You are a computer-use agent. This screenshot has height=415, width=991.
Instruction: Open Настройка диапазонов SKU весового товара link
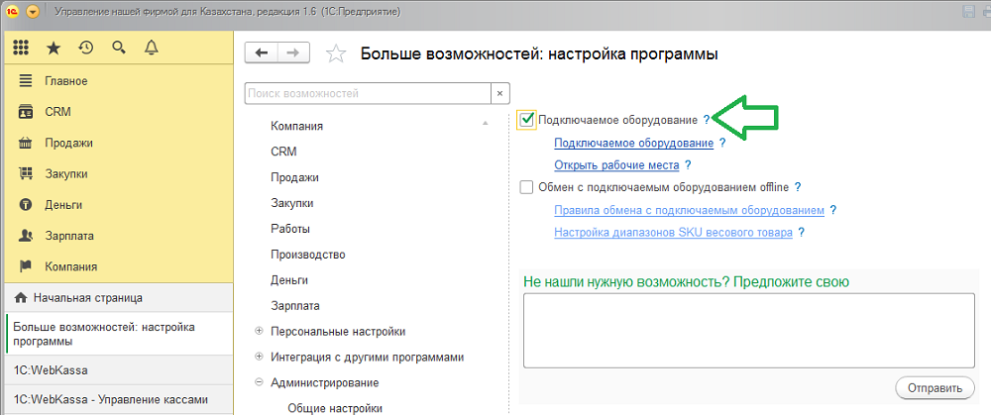(673, 232)
